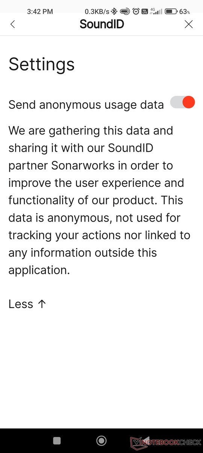Go back using the left chevron
Image resolution: width=203 pixels, height=453 pixels.
pyautogui.click(x=13, y=25)
